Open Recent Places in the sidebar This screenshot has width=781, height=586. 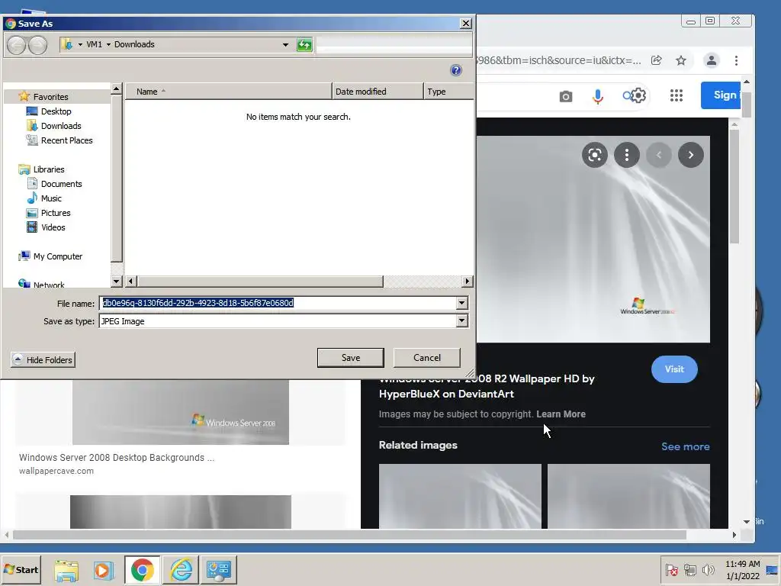point(67,140)
